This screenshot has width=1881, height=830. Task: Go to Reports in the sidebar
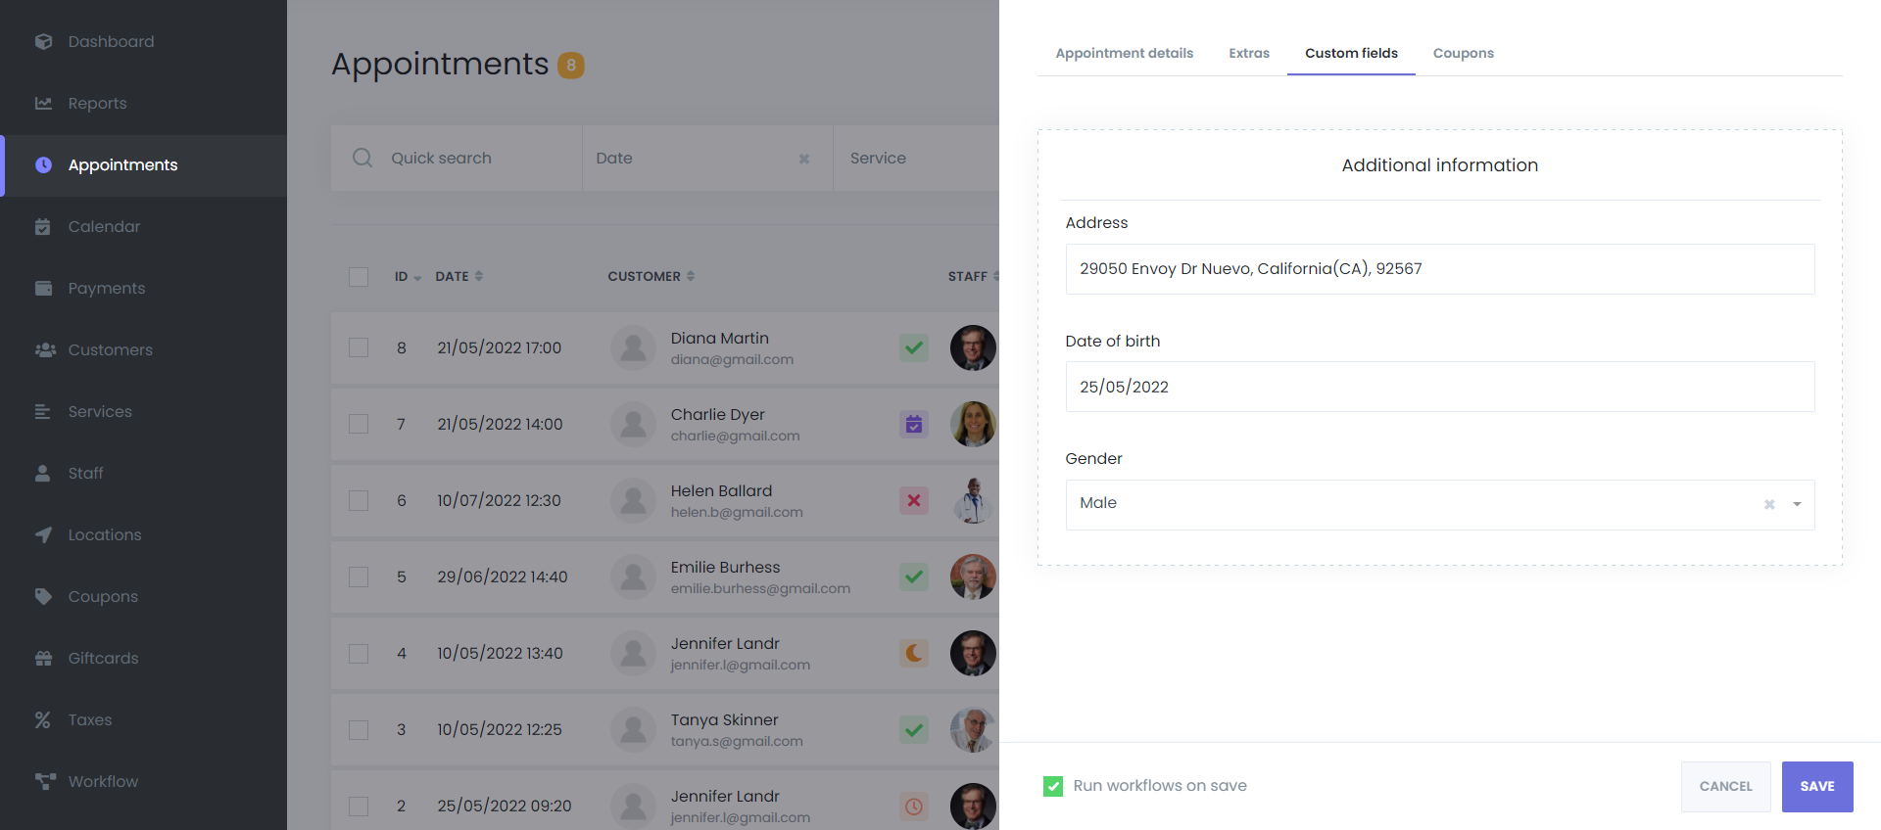pos(97,103)
